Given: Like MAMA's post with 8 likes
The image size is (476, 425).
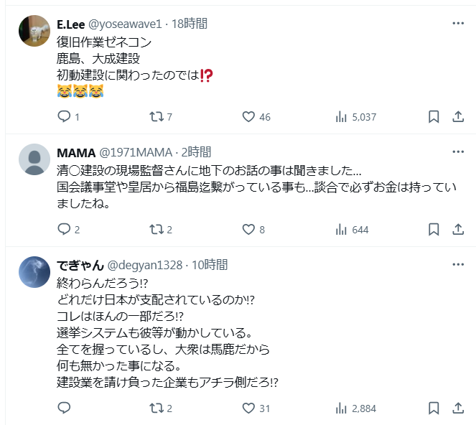Looking at the screenshot, I should [249, 229].
